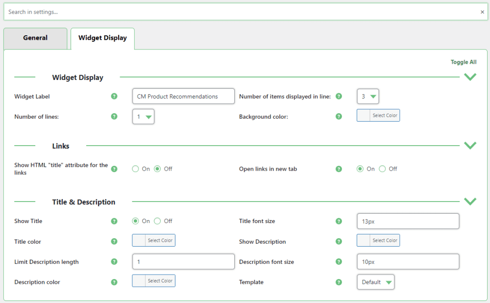Click the Toggle All link

tap(463, 62)
